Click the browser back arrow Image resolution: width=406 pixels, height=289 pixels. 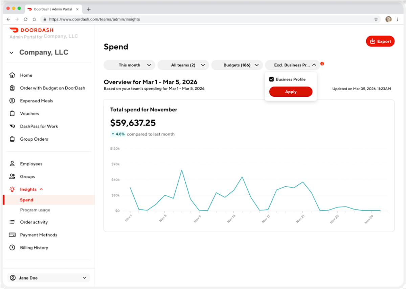tap(8, 19)
